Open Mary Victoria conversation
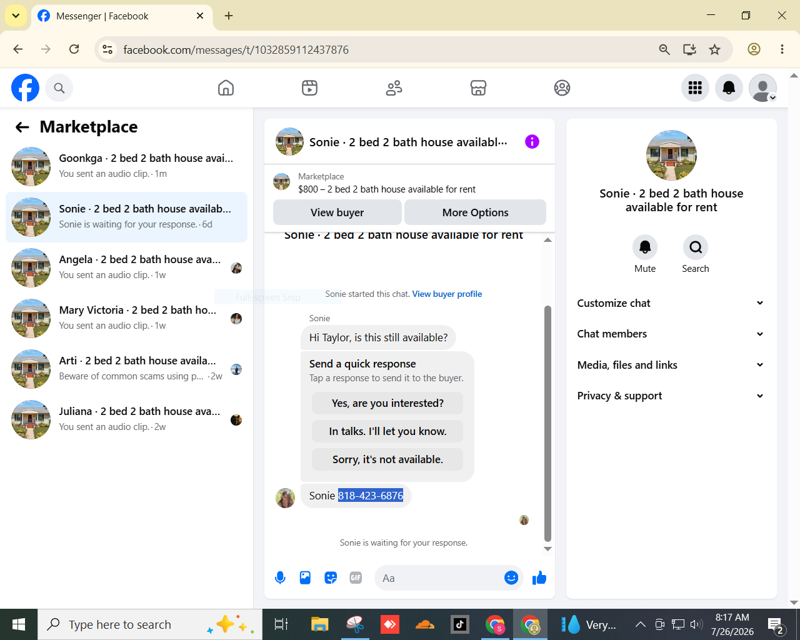The image size is (800, 640). tap(126, 318)
